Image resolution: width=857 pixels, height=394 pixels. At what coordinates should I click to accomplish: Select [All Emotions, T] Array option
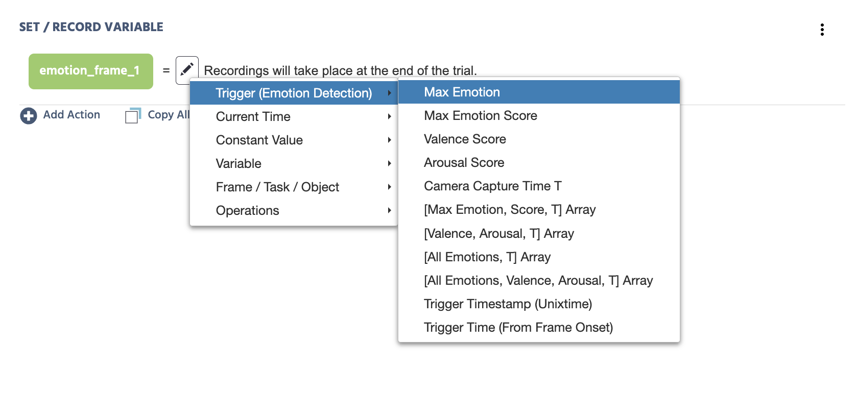(539, 257)
